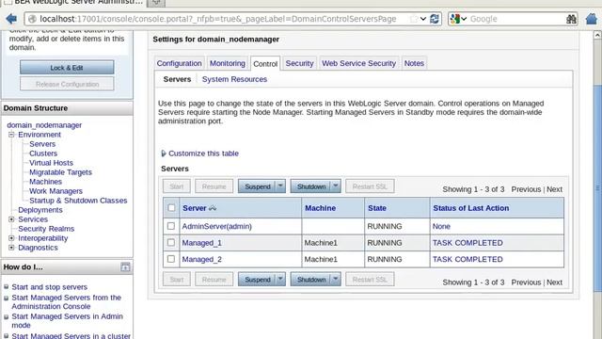The height and width of the screenshot is (339, 602).
Task: Open the Google search engine selector icon
Action: tap(458, 19)
